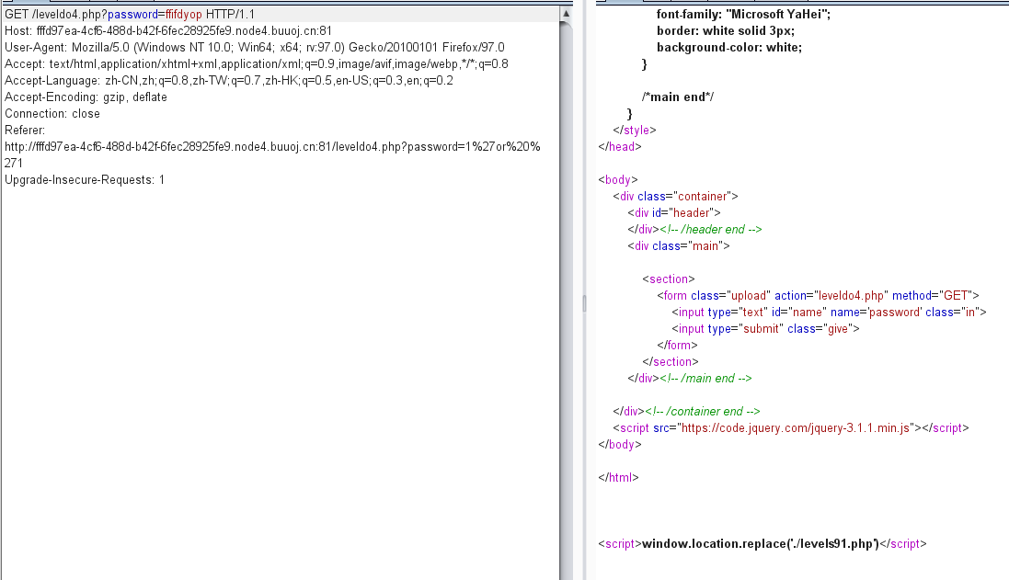The width and height of the screenshot is (1009, 580).
Task: Click the closing </html> tag
Action: click(x=618, y=478)
